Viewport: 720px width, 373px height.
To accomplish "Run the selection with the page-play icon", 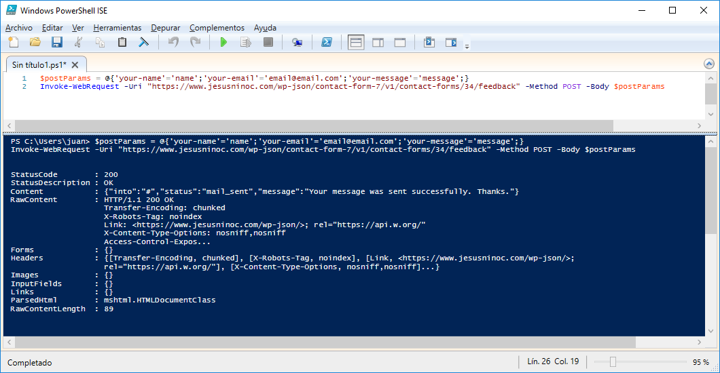I will [x=246, y=43].
